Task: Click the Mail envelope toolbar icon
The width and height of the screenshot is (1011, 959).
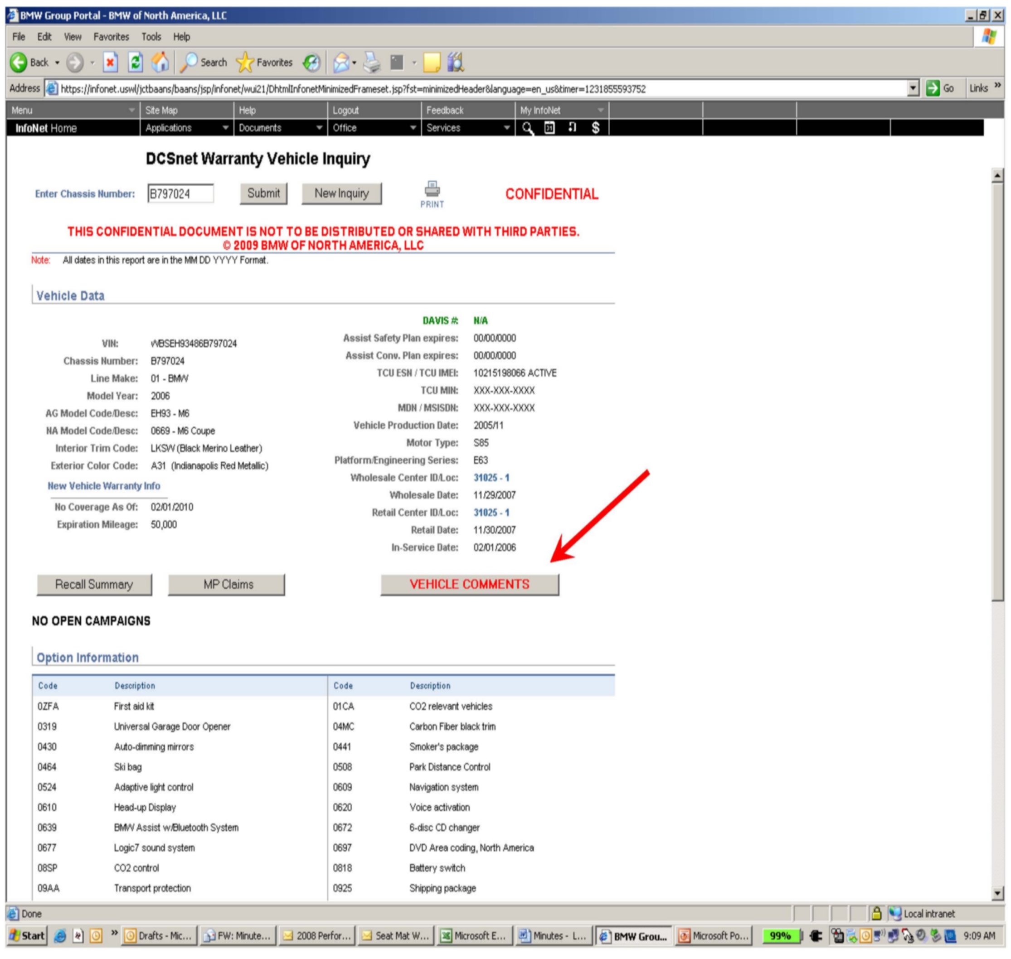Action: tap(341, 63)
